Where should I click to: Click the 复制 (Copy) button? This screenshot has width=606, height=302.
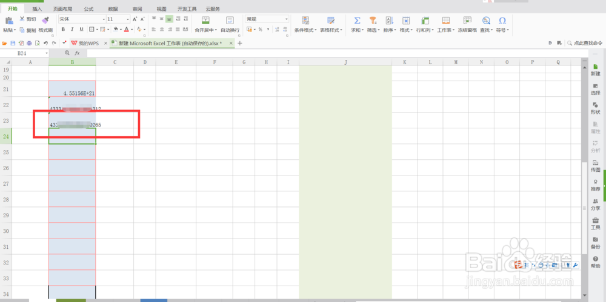[28, 30]
